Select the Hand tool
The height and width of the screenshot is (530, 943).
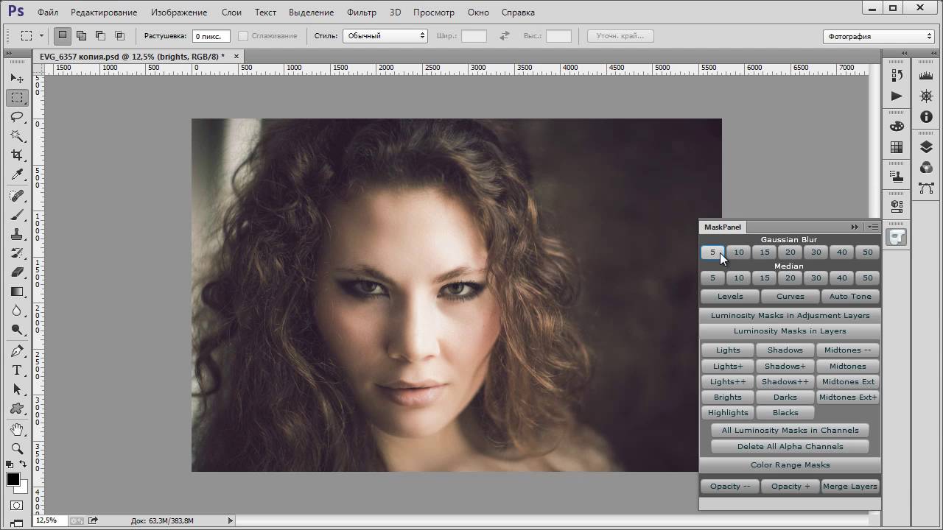click(x=17, y=429)
